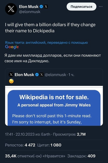Click X affiliate badge in quoted tweet
The width and height of the screenshot is (108, 163).
tap(42, 75)
